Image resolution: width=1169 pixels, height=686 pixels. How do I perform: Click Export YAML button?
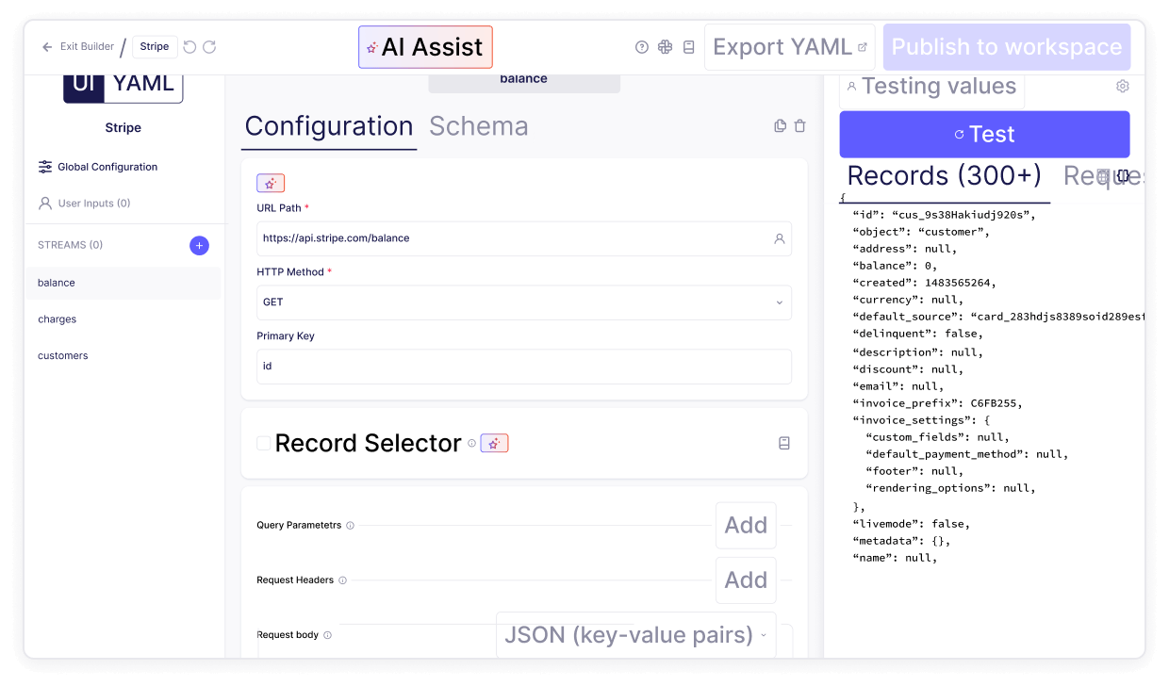point(790,47)
